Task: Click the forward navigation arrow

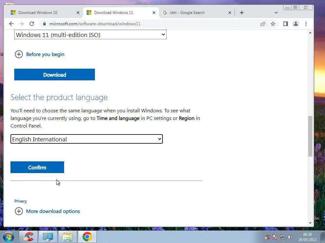Action: (22, 24)
